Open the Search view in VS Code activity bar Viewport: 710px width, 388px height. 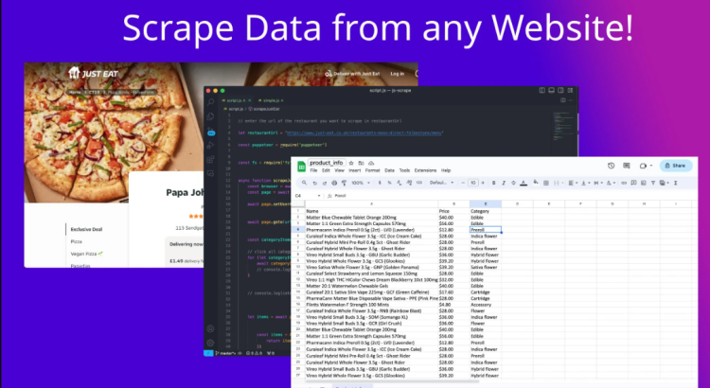[210, 102]
